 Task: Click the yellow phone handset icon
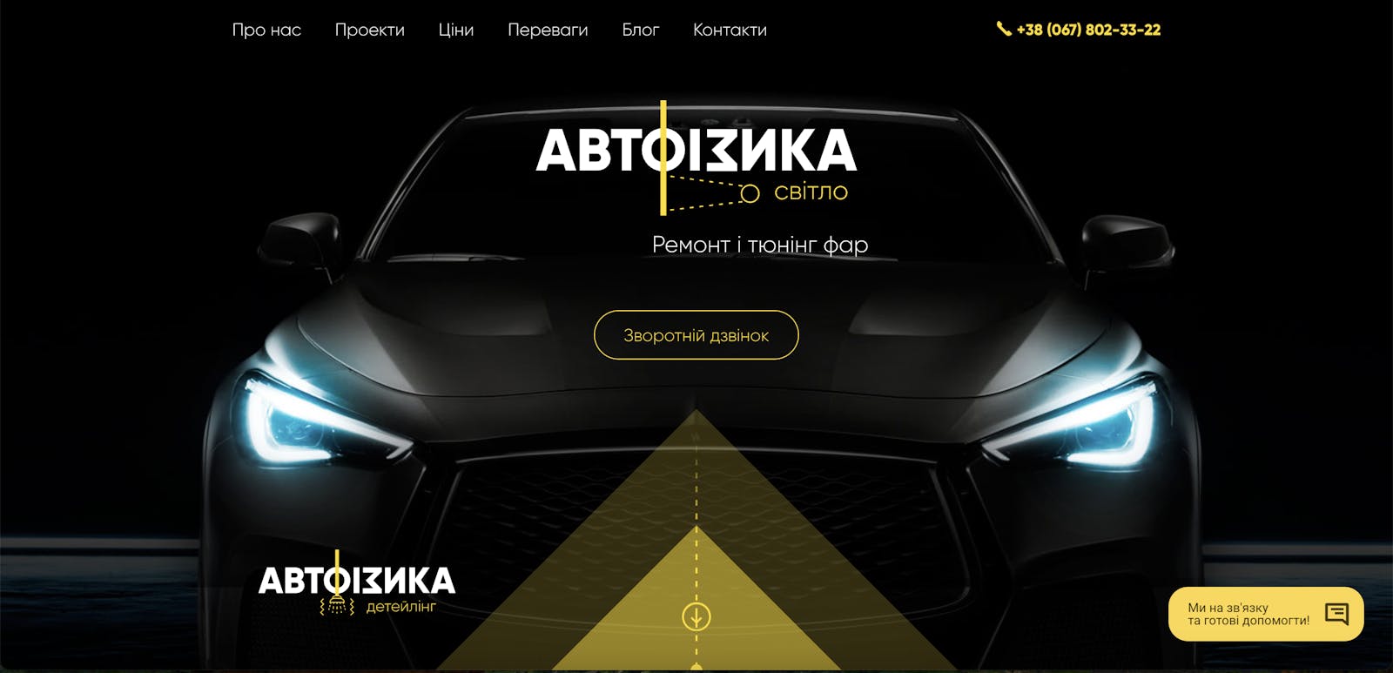[x=1003, y=29]
